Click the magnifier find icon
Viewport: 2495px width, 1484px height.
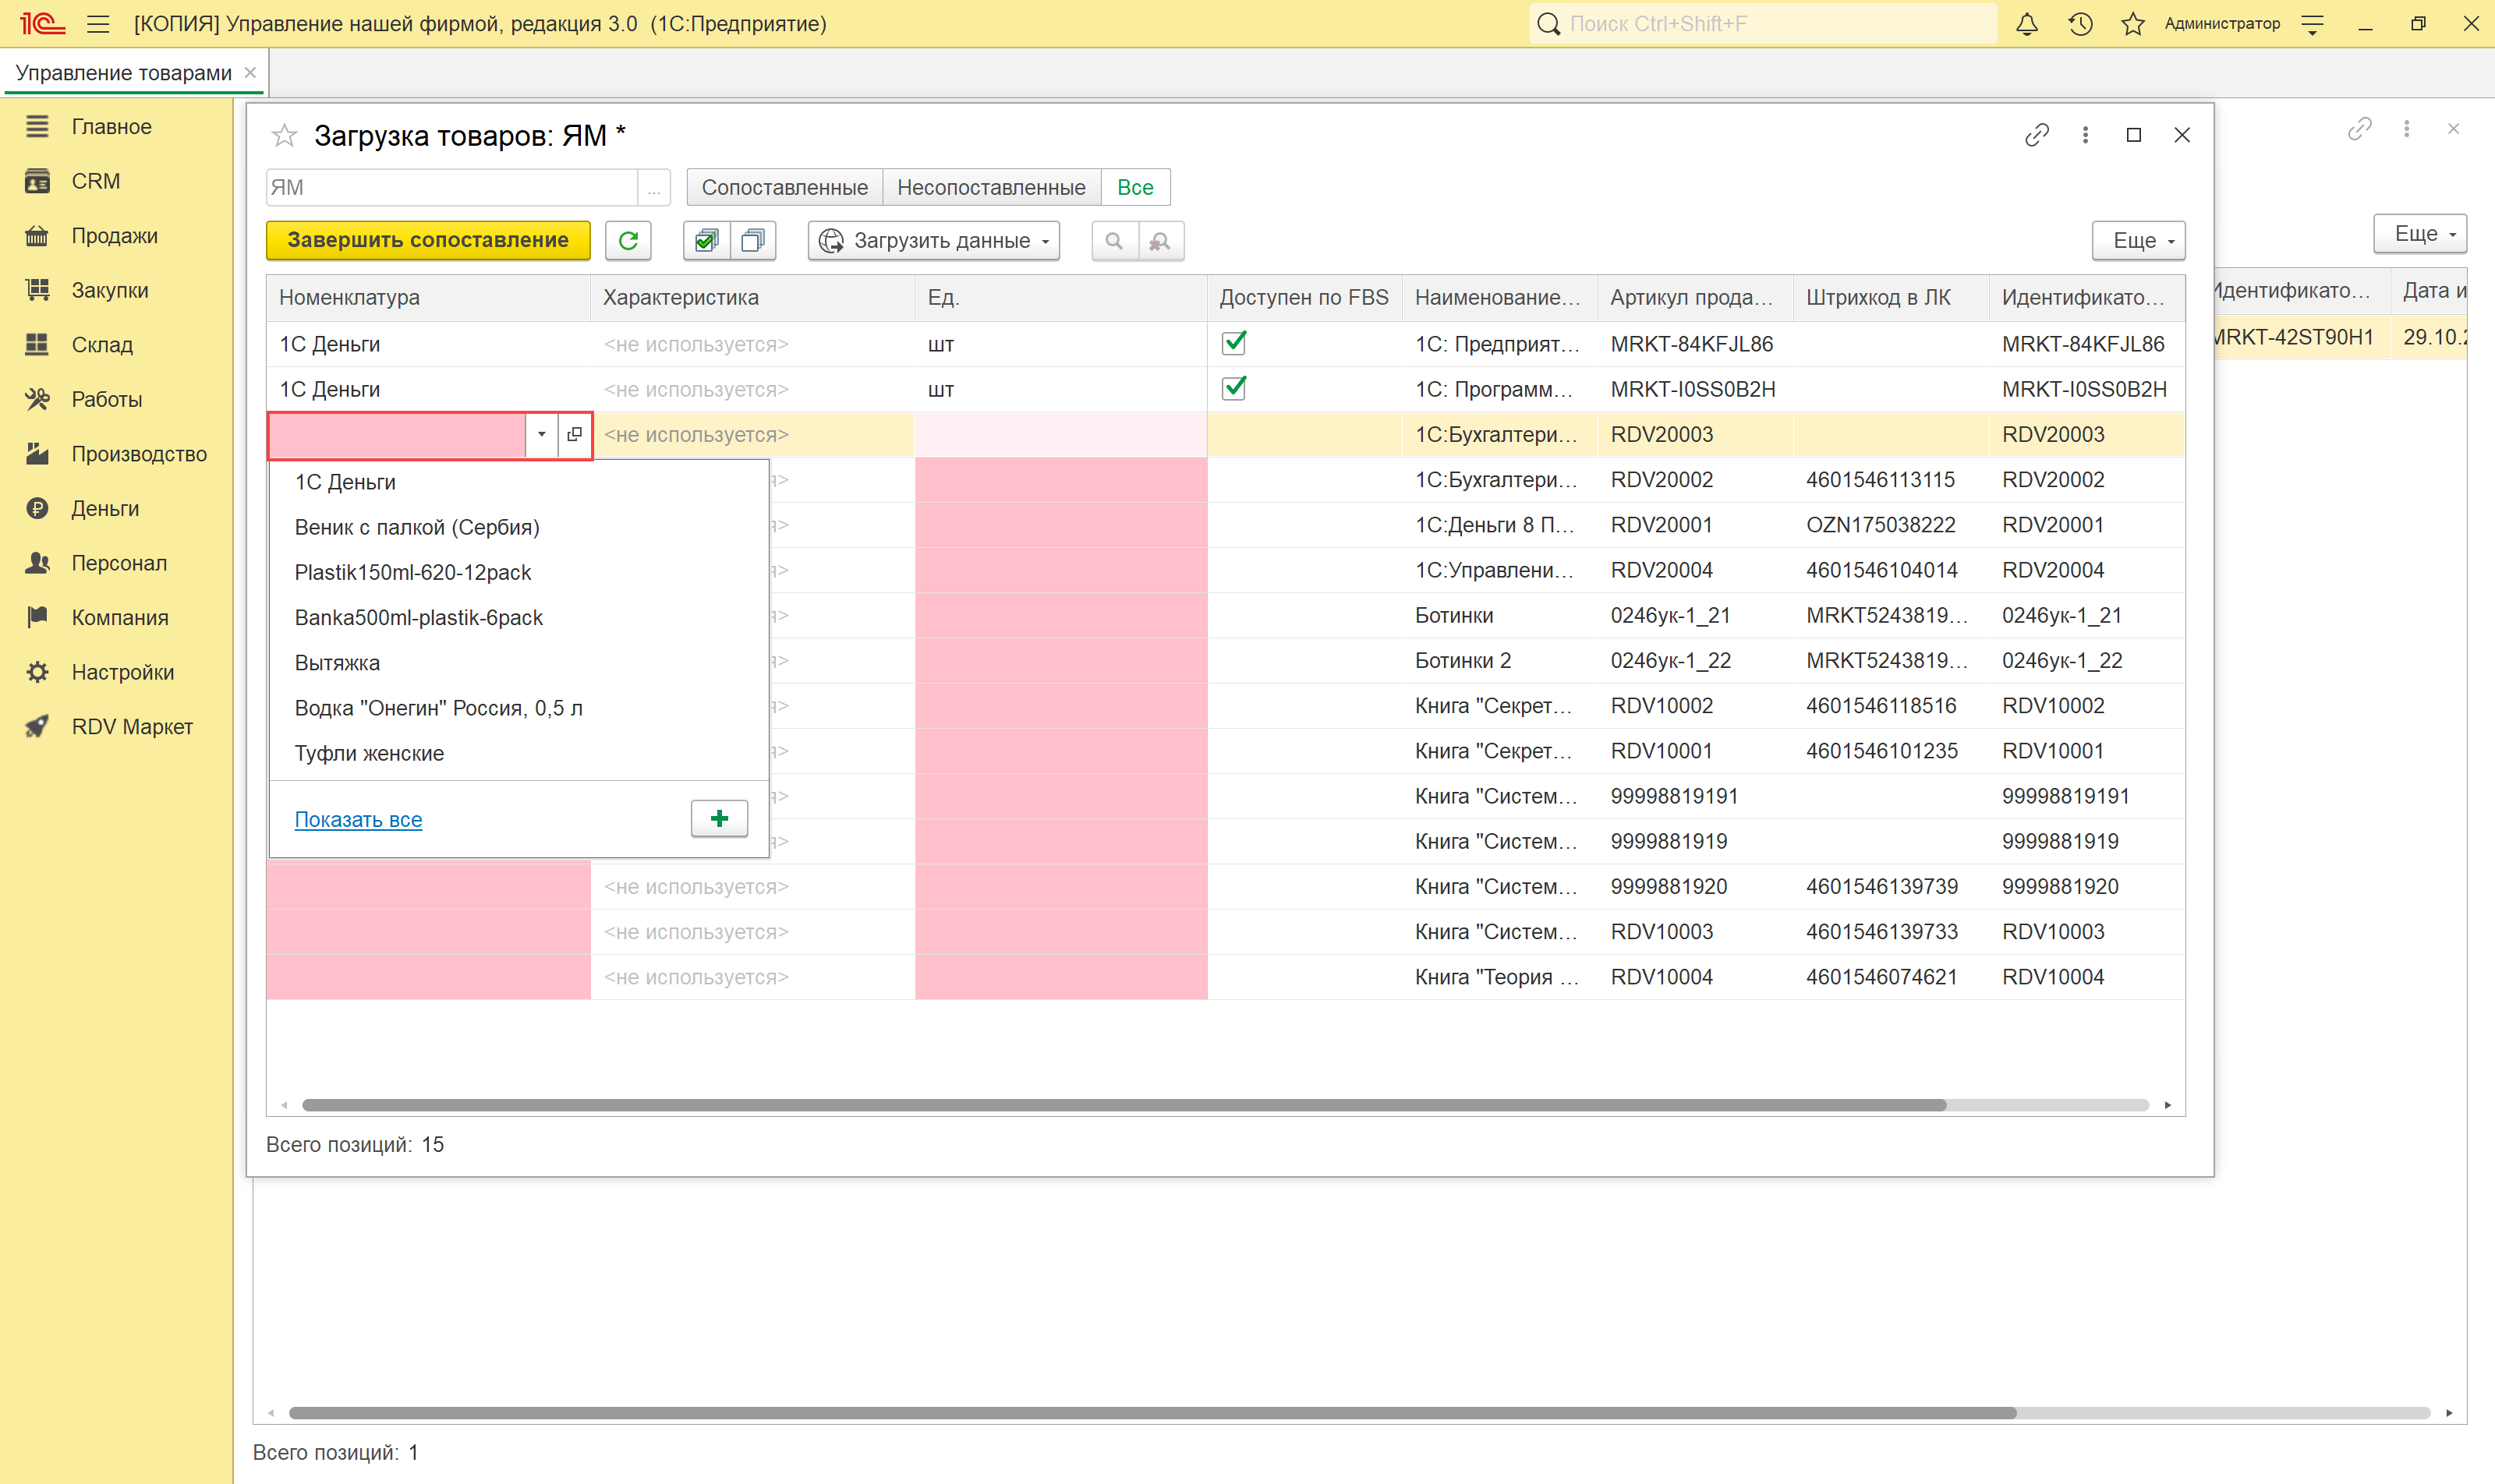click(x=1114, y=240)
